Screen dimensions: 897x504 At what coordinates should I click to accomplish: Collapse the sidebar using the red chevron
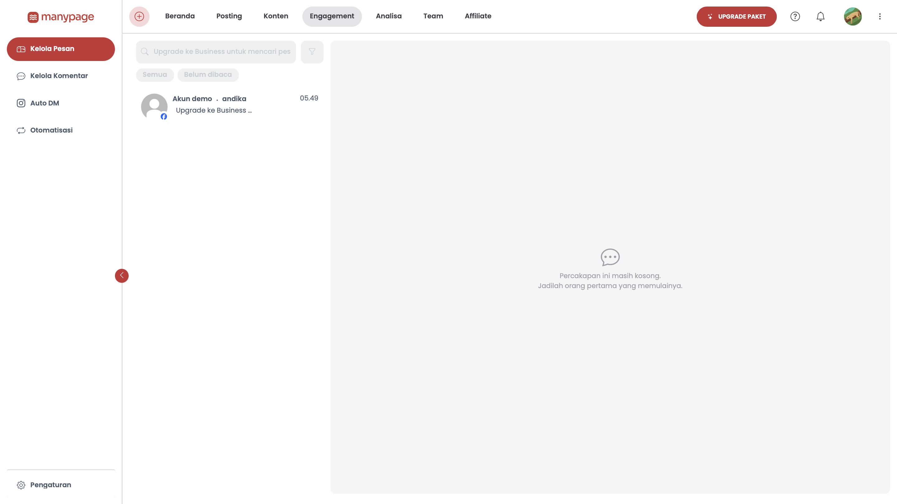click(x=121, y=276)
